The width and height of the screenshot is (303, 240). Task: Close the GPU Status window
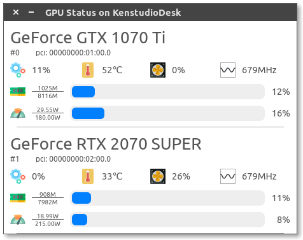tap(16, 12)
